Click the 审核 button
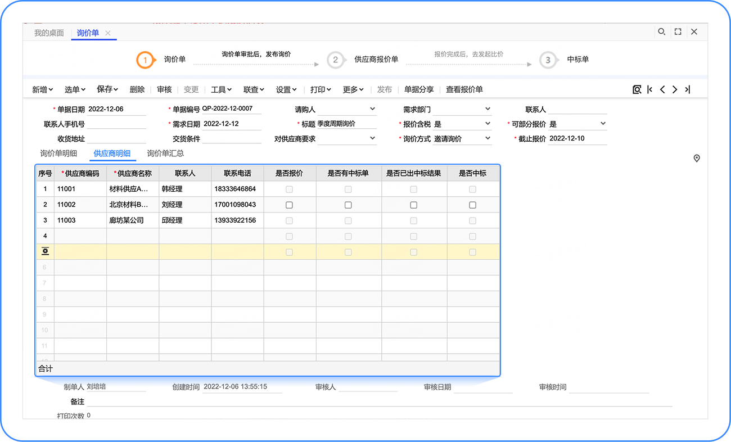The height and width of the screenshot is (442, 731). [164, 89]
